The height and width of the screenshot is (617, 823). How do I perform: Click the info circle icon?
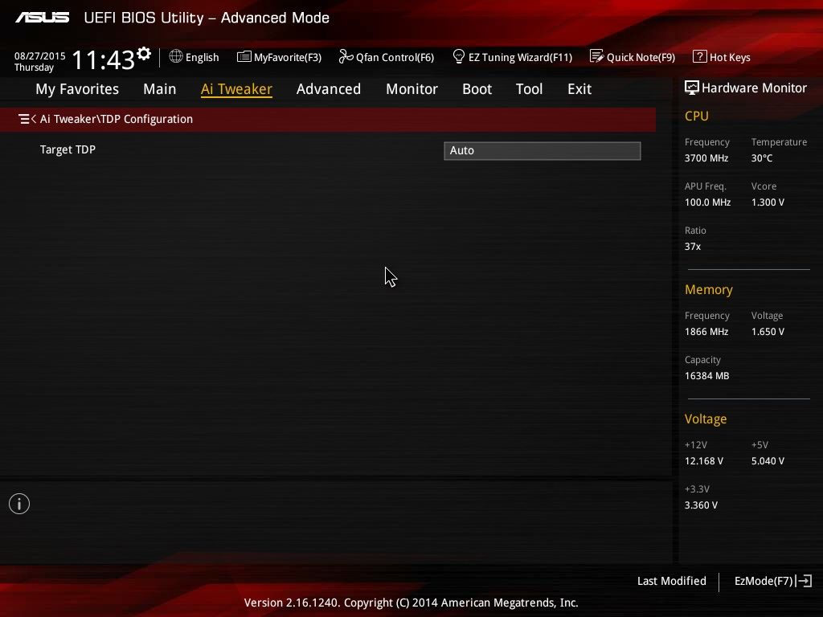pyautogui.click(x=19, y=504)
